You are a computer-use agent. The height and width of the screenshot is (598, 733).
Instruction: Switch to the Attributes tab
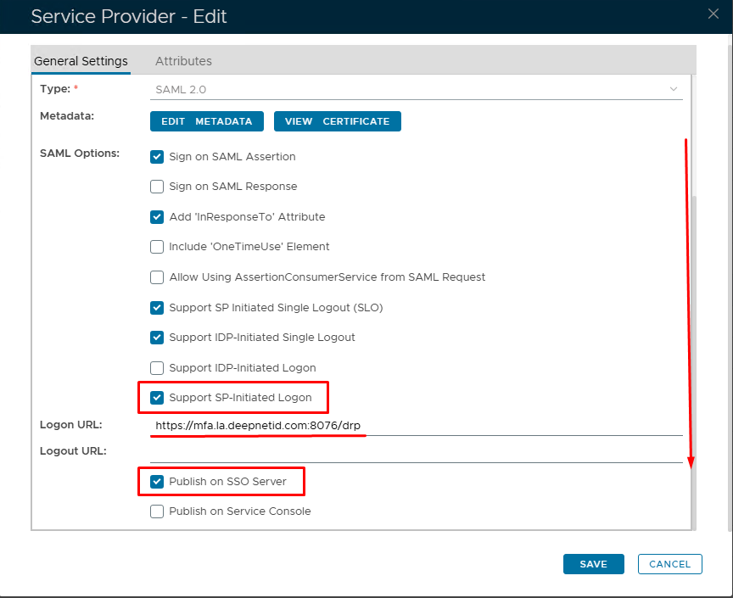183,61
